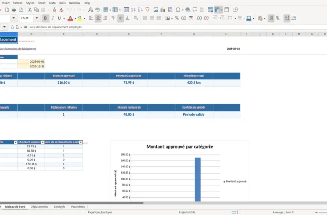
Task: Format as Percent icon
Action: (177, 18)
